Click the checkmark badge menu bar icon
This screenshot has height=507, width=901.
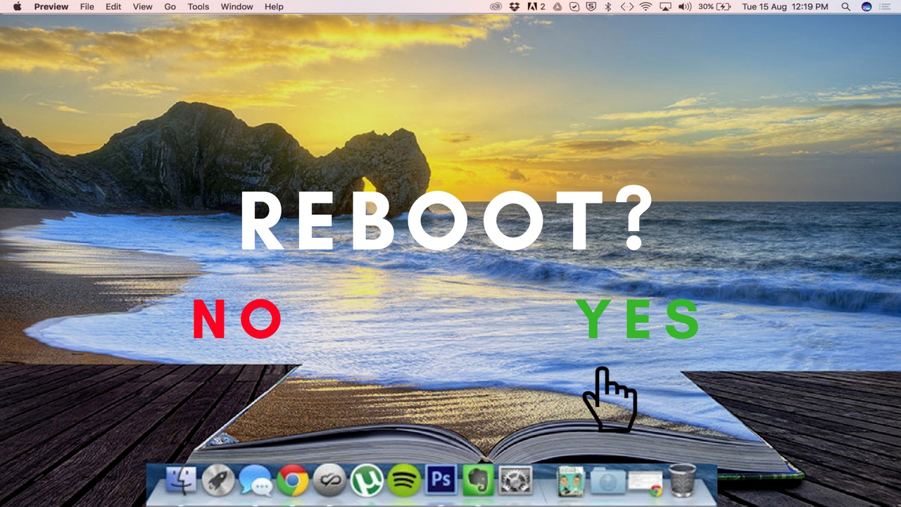click(x=574, y=6)
